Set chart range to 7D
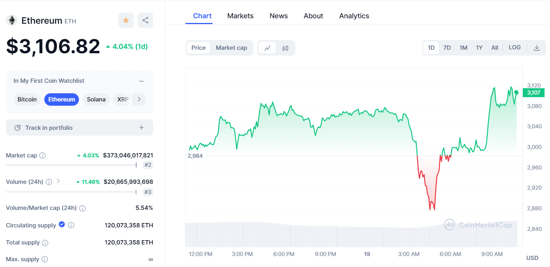 point(447,48)
